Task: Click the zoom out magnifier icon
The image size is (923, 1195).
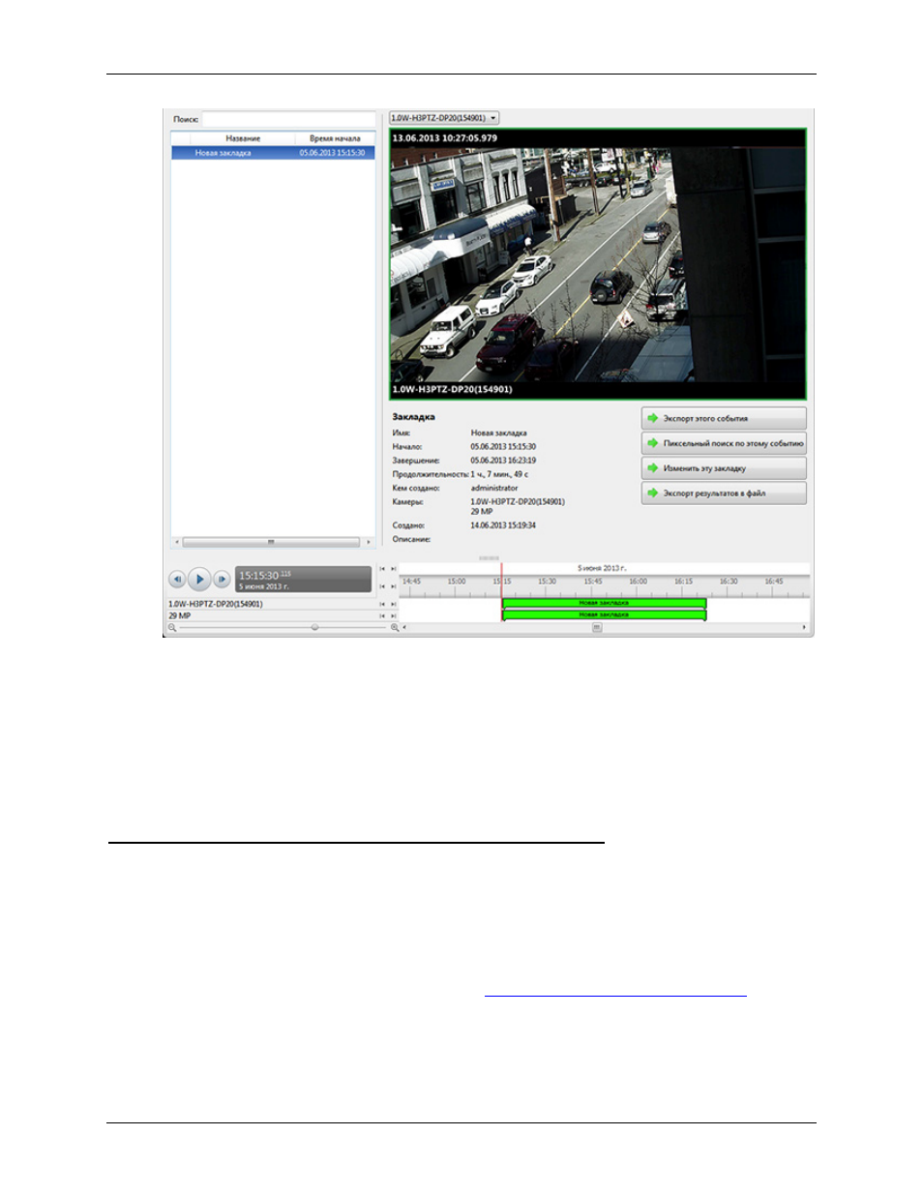Action: 172,628
